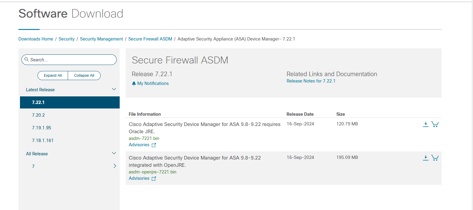Download the asdm-7221.bin file via download icon
473x210 pixels.
426,124
